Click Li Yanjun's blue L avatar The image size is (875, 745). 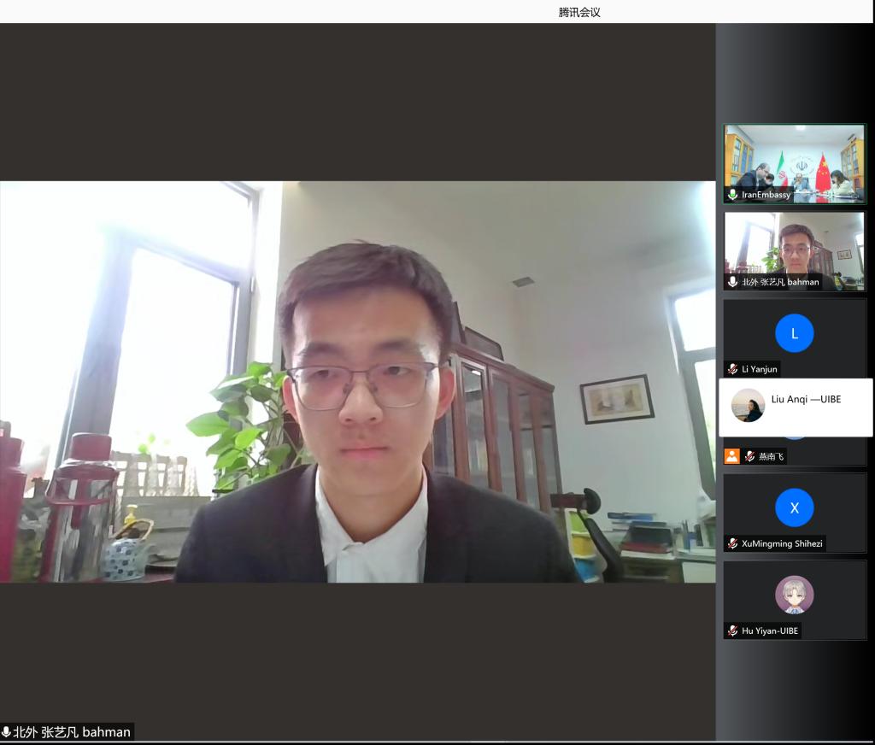coord(795,333)
